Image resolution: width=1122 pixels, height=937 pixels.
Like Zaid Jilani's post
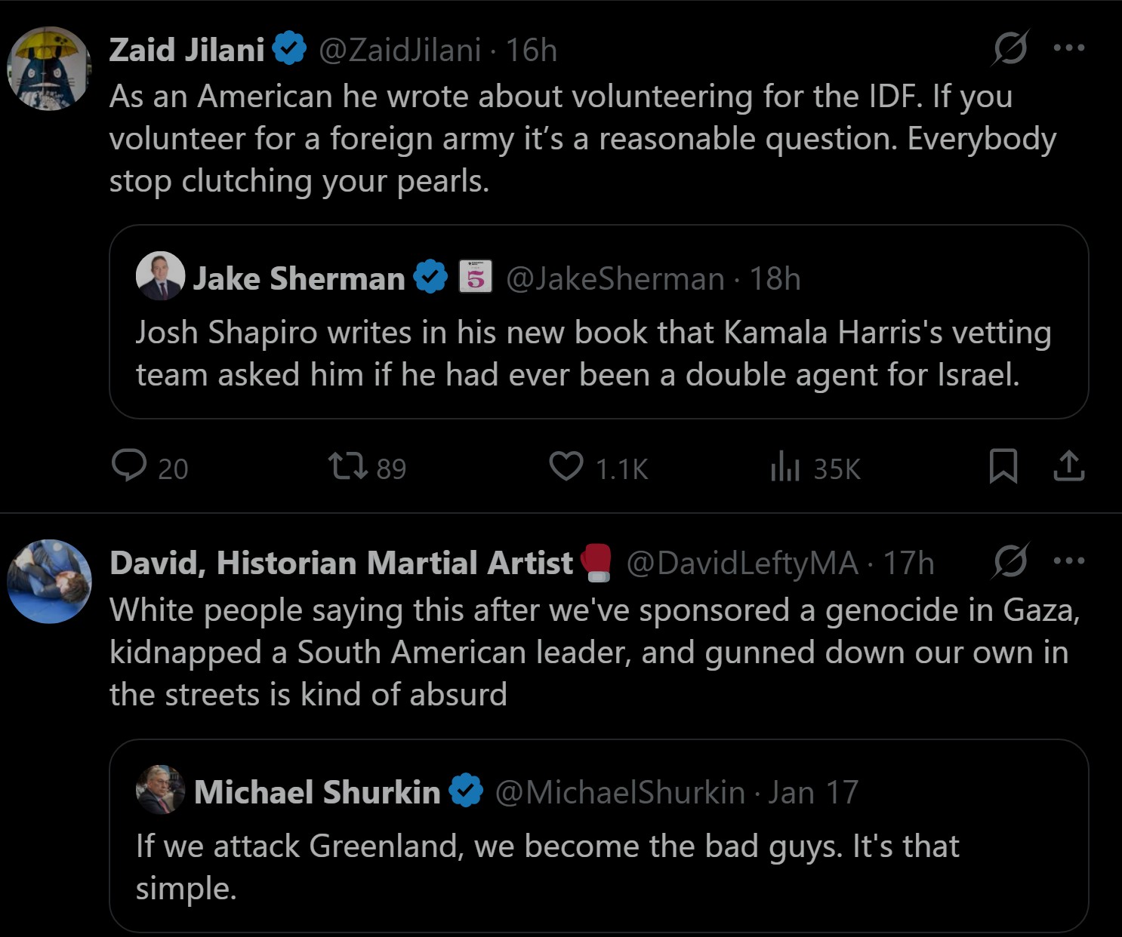(x=566, y=466)
